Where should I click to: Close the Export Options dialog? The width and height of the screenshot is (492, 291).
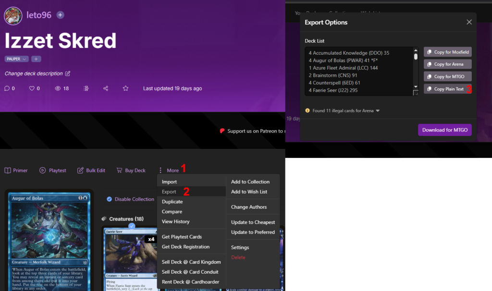click(469, 22)
